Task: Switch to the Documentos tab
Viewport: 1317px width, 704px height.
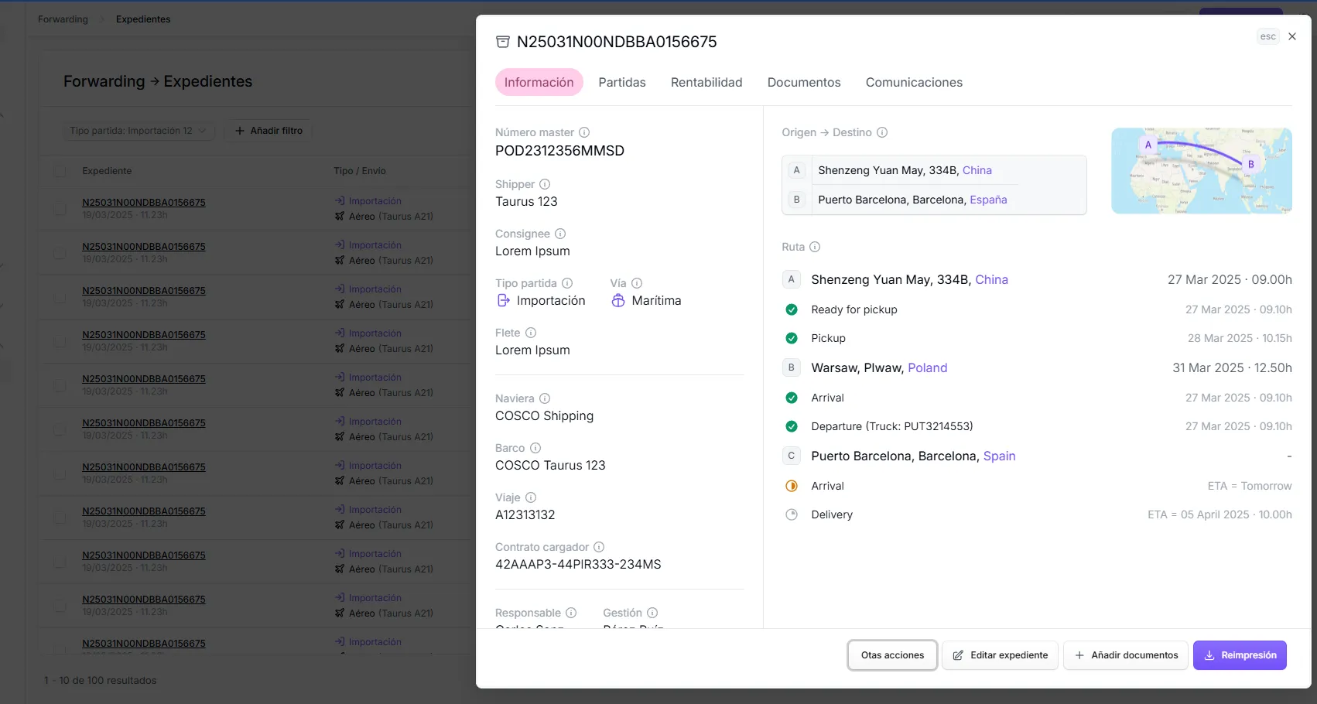Action: pos(804,82)
